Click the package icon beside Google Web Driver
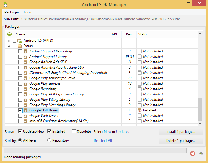The width and height of the screenshot is (208, 163). [x=25, y=116]
